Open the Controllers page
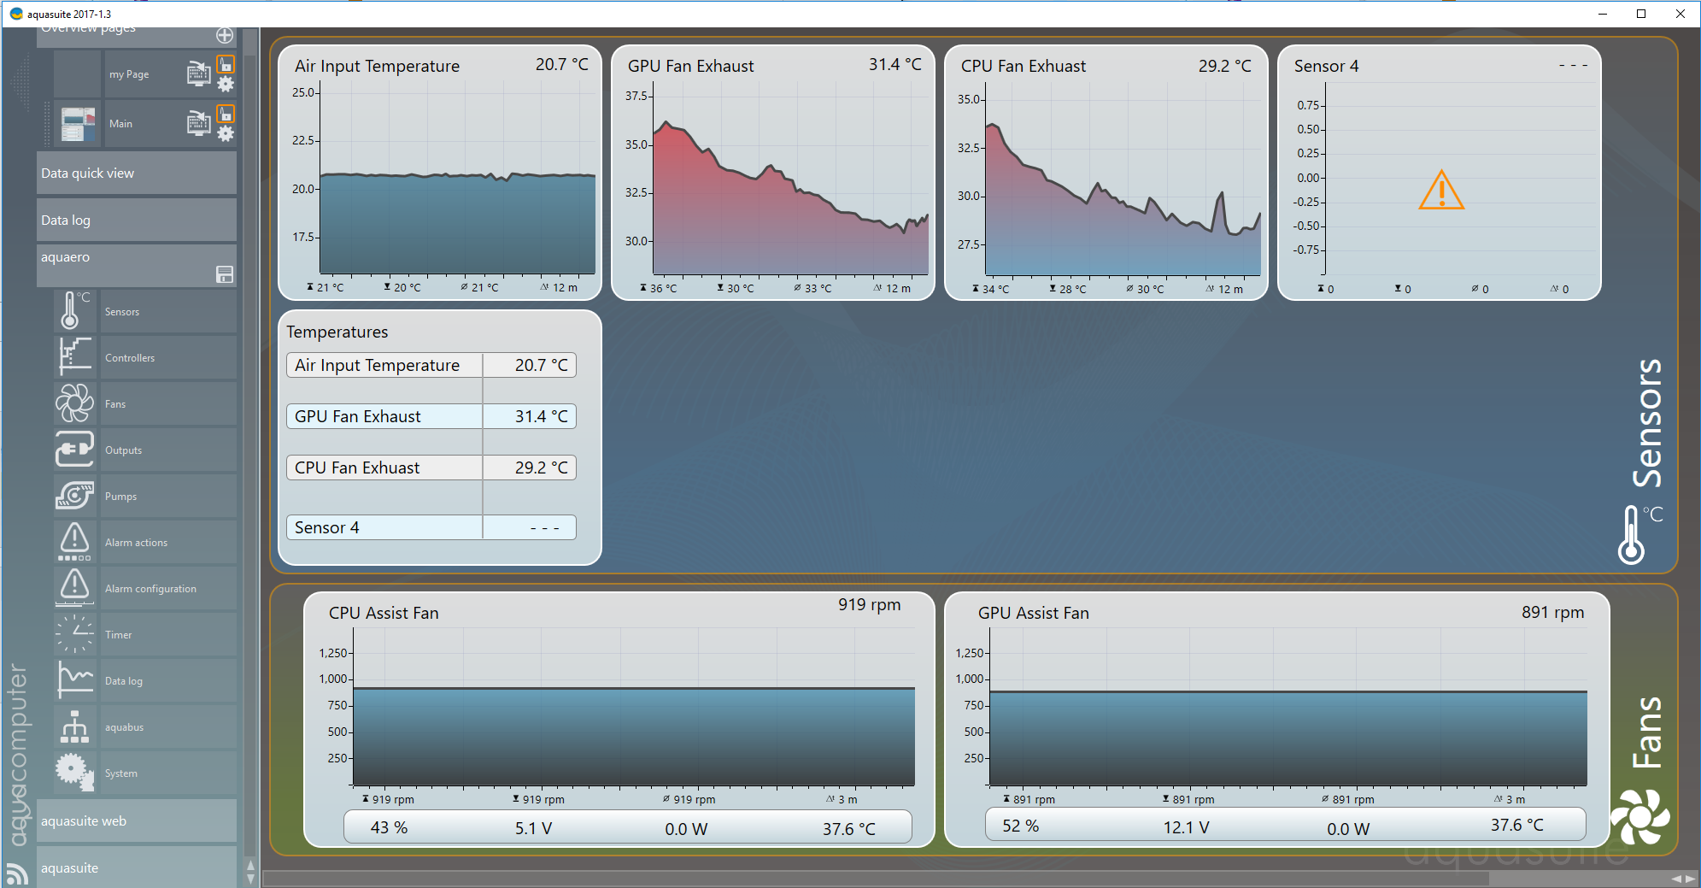This screenshot has height=888, width=1701. pos(168,357)
